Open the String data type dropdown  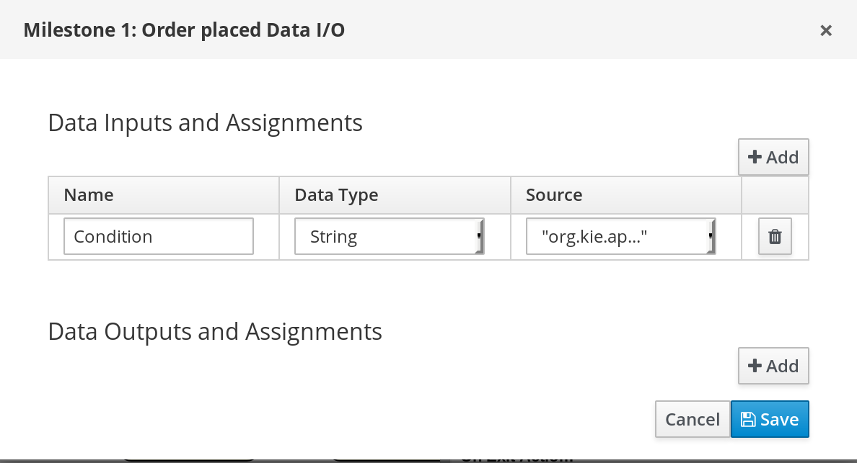point(388,237)
